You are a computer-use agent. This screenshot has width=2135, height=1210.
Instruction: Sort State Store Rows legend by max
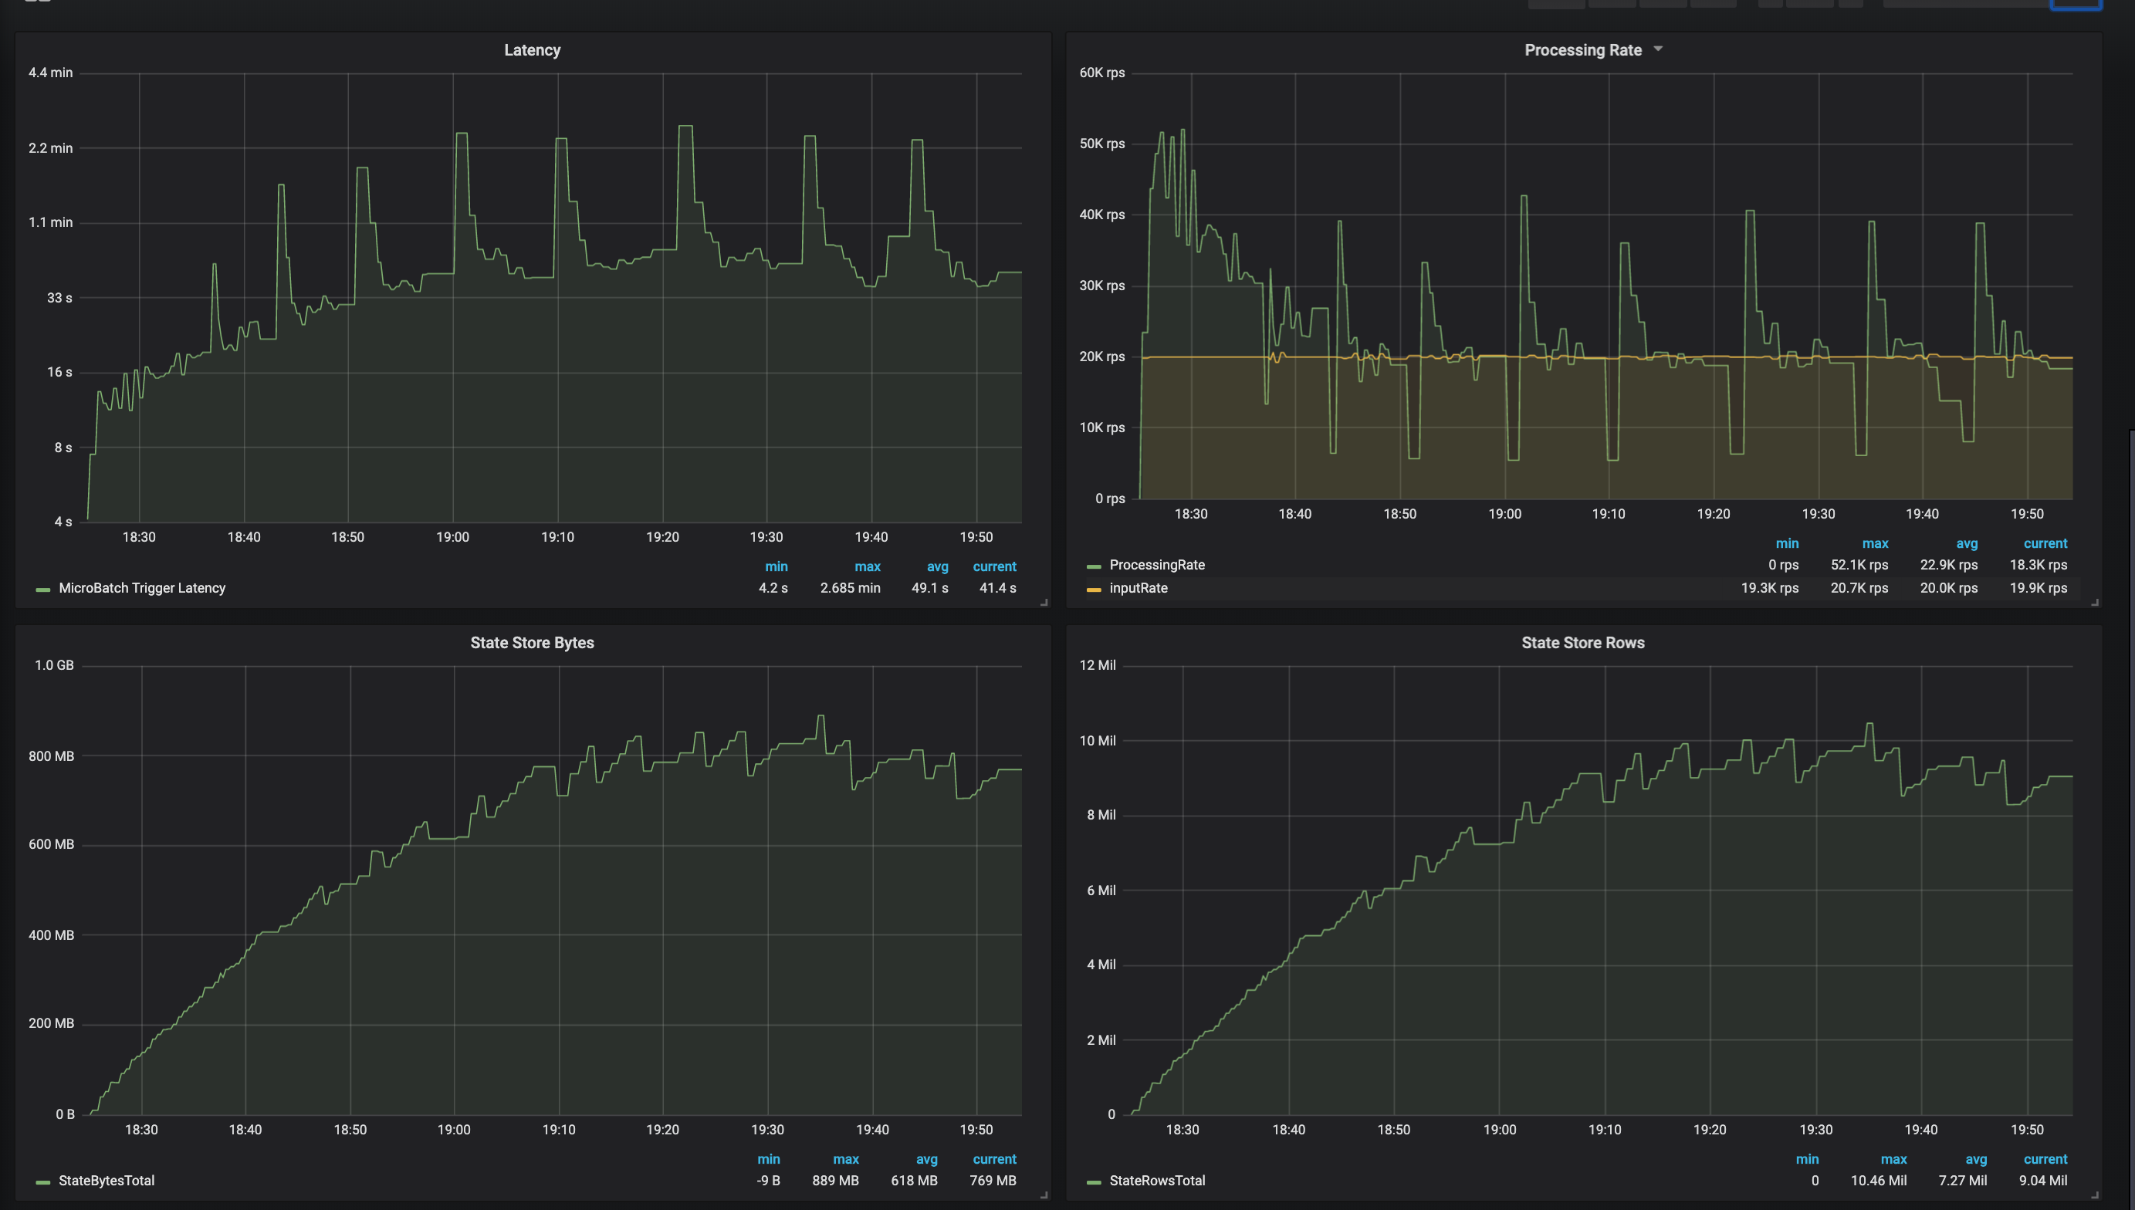click(x=1894, y=1158)
